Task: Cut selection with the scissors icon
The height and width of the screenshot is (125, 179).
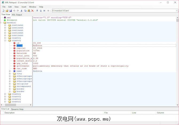Action: [x=22, y=11]
